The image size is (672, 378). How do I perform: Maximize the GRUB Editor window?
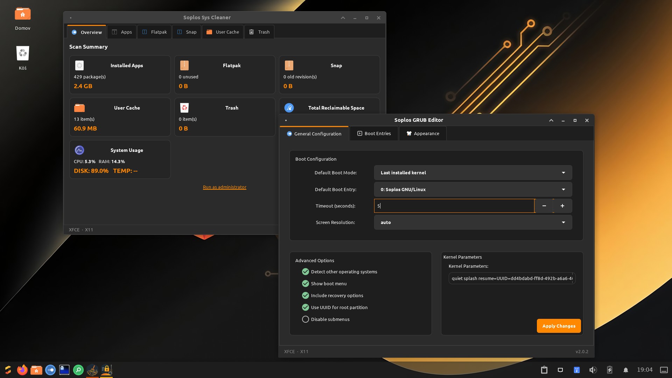575,120
